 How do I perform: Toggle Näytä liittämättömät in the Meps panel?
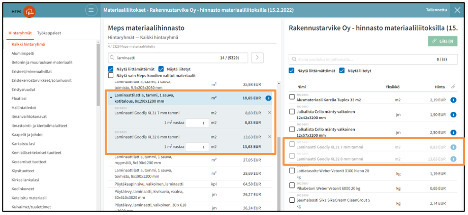[x=111, y=69]
